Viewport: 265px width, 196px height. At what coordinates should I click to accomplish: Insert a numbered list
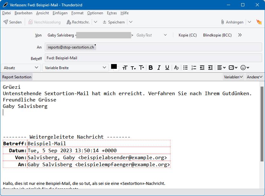click(x=194, y=68)
